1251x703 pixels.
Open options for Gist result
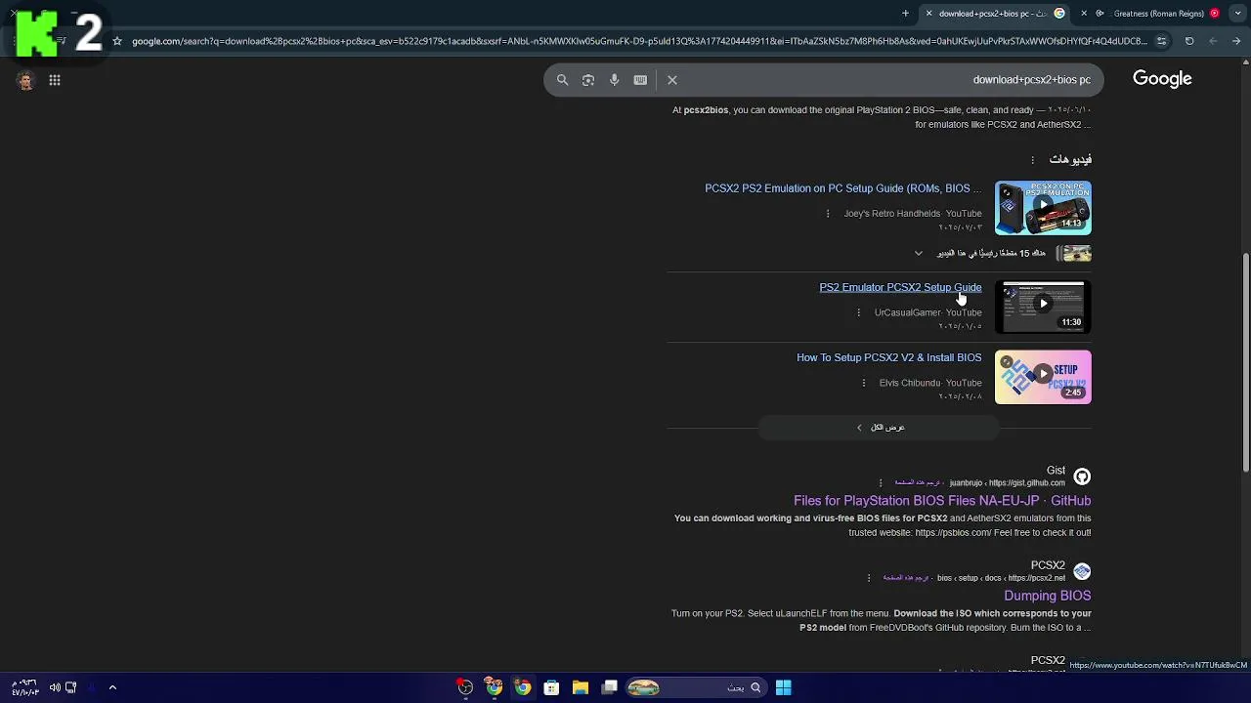point(881,482)
